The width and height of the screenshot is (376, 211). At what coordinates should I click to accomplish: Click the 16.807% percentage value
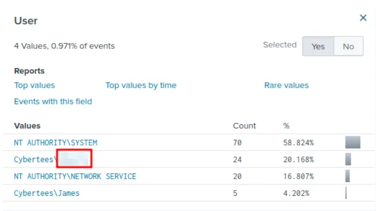pyautogui.click(x=298, y=176)
